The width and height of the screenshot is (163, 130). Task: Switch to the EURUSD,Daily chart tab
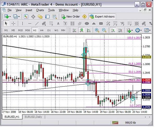pyautogui.click(x=33, y=117)
